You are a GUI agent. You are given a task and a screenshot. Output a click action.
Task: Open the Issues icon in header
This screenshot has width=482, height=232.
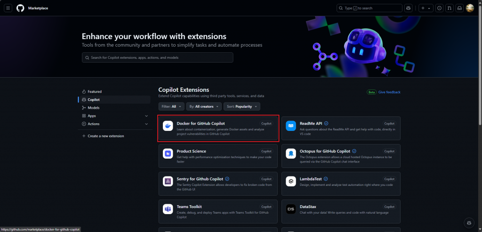pyautogui.click(x=440, y=8)
